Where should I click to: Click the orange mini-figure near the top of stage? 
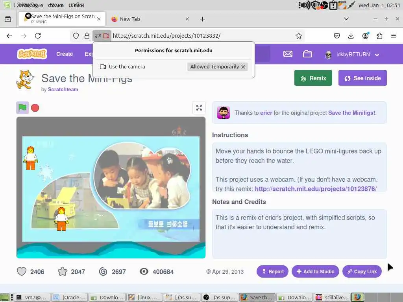click(x=31, y=158)
